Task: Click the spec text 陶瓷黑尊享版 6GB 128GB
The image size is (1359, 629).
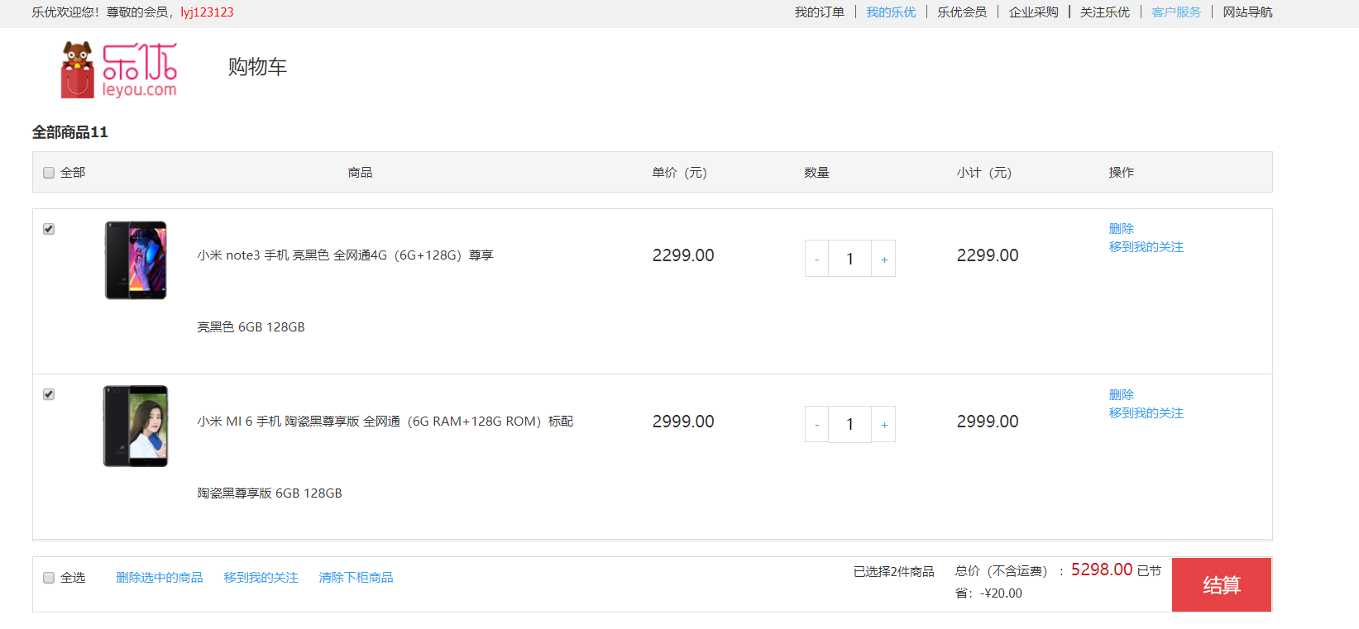Action: click(270, 493)
